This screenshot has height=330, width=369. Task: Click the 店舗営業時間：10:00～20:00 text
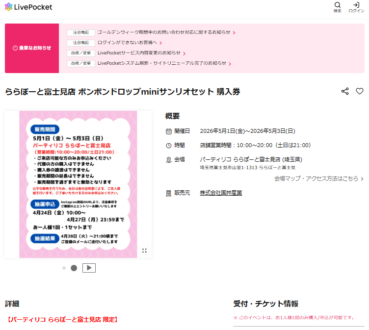(x=255, y=145)
